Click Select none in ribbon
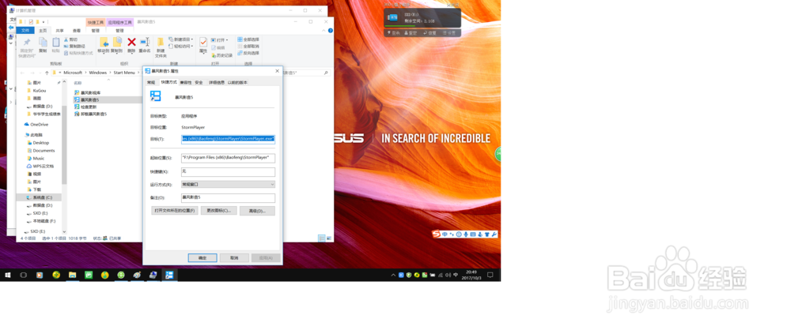The height and width of the screenshot is (330, 791). click(x=248, y=46)
